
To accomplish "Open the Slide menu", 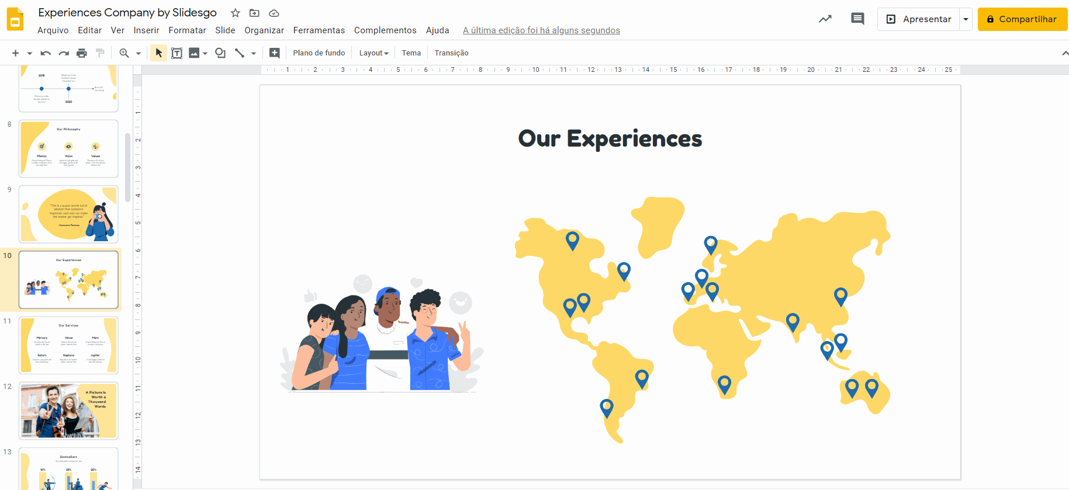I will point(225,30).
